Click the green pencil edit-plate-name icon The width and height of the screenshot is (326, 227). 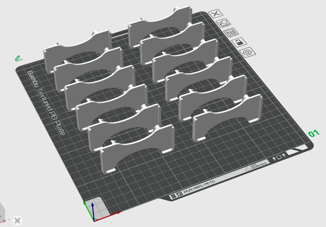18,59
